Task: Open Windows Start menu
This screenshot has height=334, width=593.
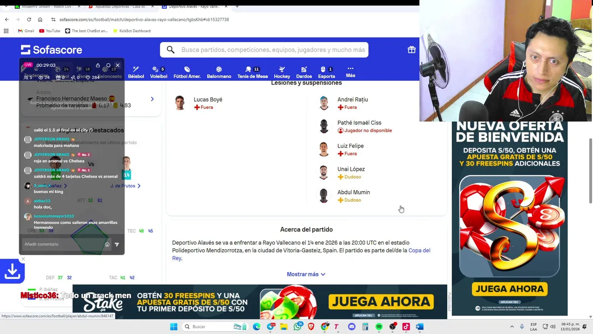Action: pyautogui.click(x=173, y=327)
